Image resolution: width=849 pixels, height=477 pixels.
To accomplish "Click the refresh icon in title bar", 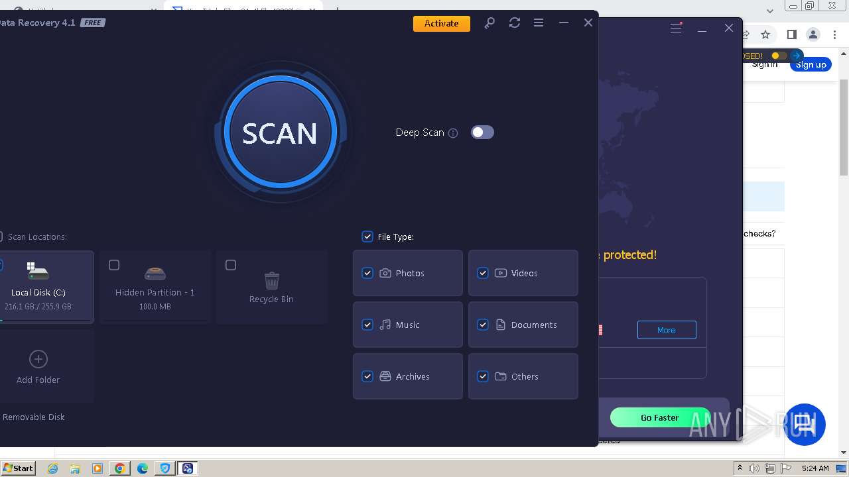I will click(x=515, y=23).
